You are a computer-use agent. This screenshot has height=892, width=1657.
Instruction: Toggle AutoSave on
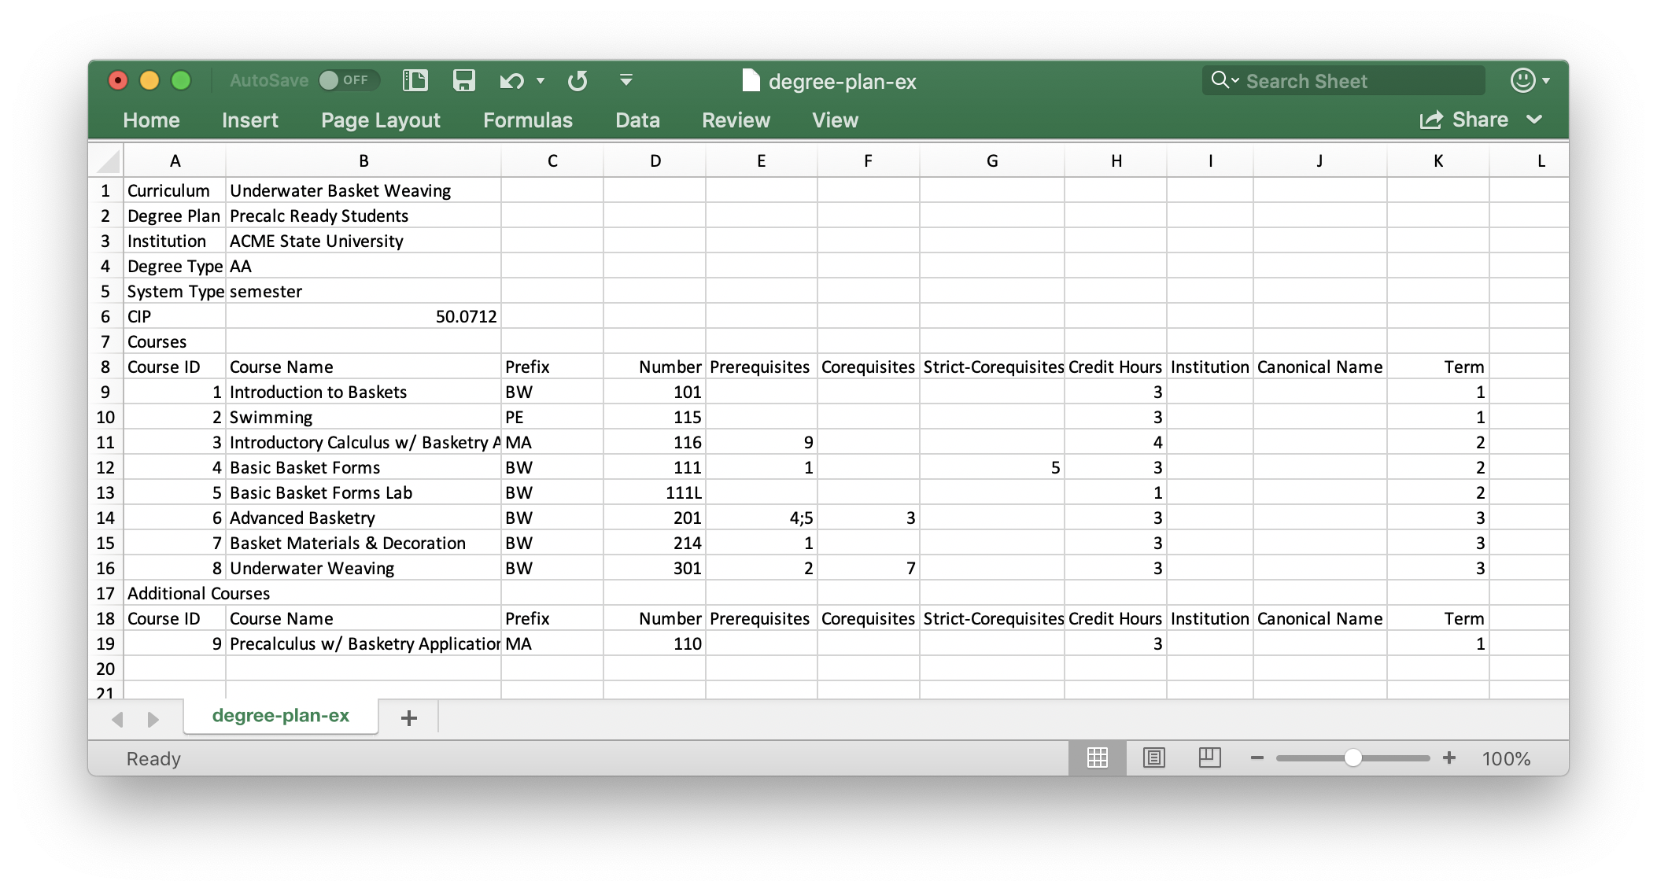349,80
